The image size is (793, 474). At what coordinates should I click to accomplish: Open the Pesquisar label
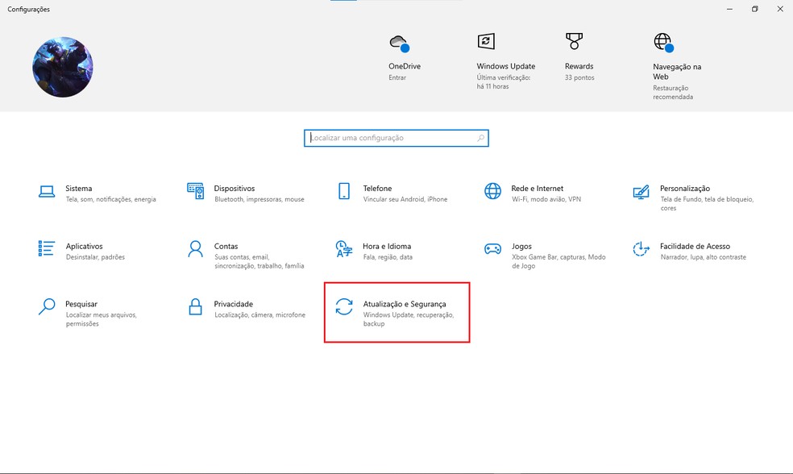(x=81, y=304)
